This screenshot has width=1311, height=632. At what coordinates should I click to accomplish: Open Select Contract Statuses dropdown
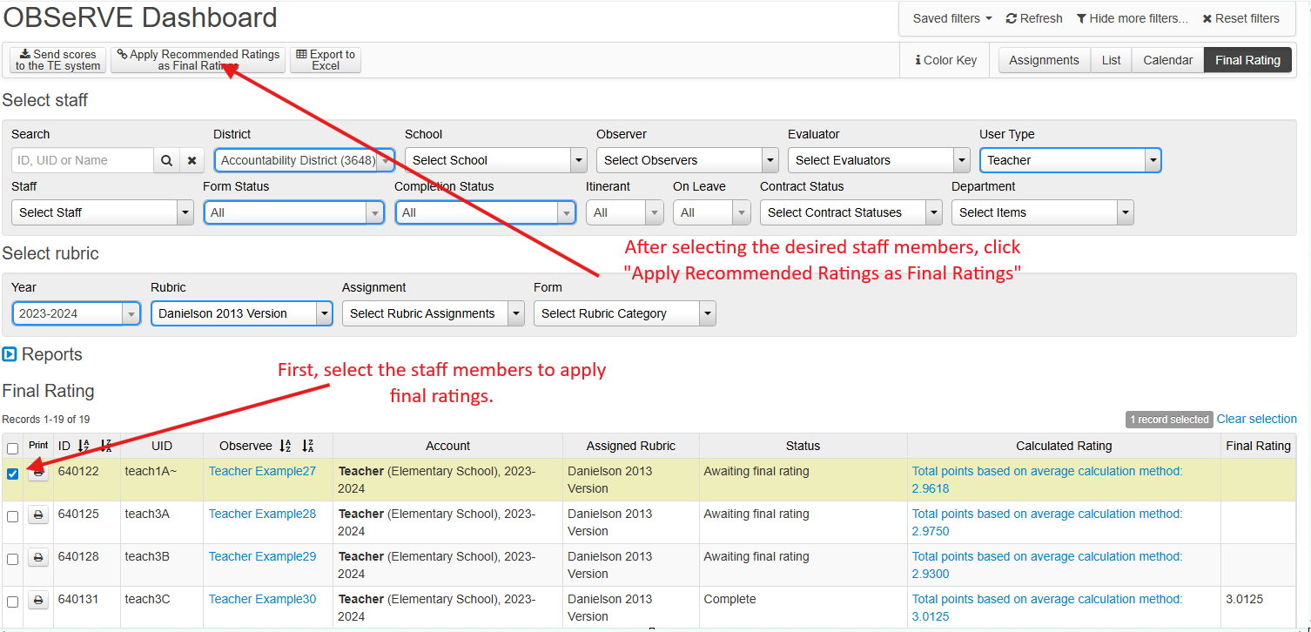pos(850,212)
